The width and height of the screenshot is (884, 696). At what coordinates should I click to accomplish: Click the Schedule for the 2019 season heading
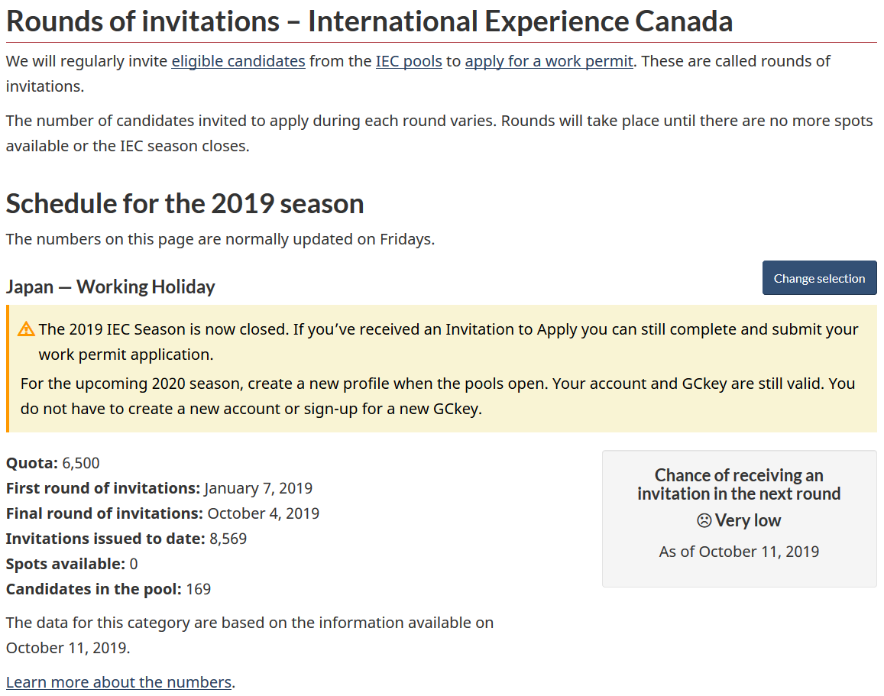pyautogui.click(x=185, y=204)
